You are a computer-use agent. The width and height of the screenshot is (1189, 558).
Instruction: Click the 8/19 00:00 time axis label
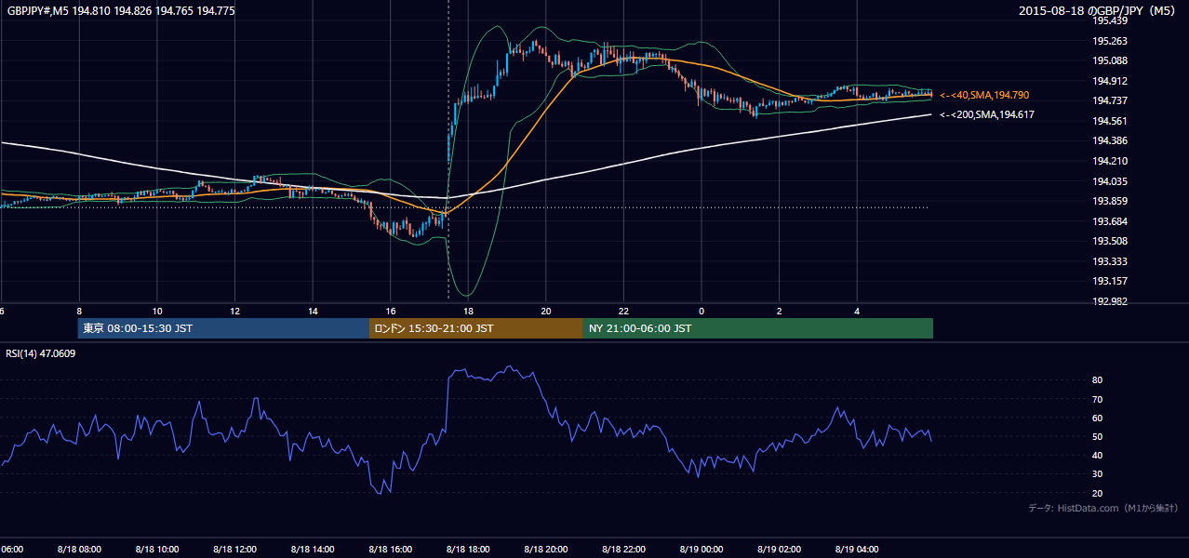[x=701, y=549]
